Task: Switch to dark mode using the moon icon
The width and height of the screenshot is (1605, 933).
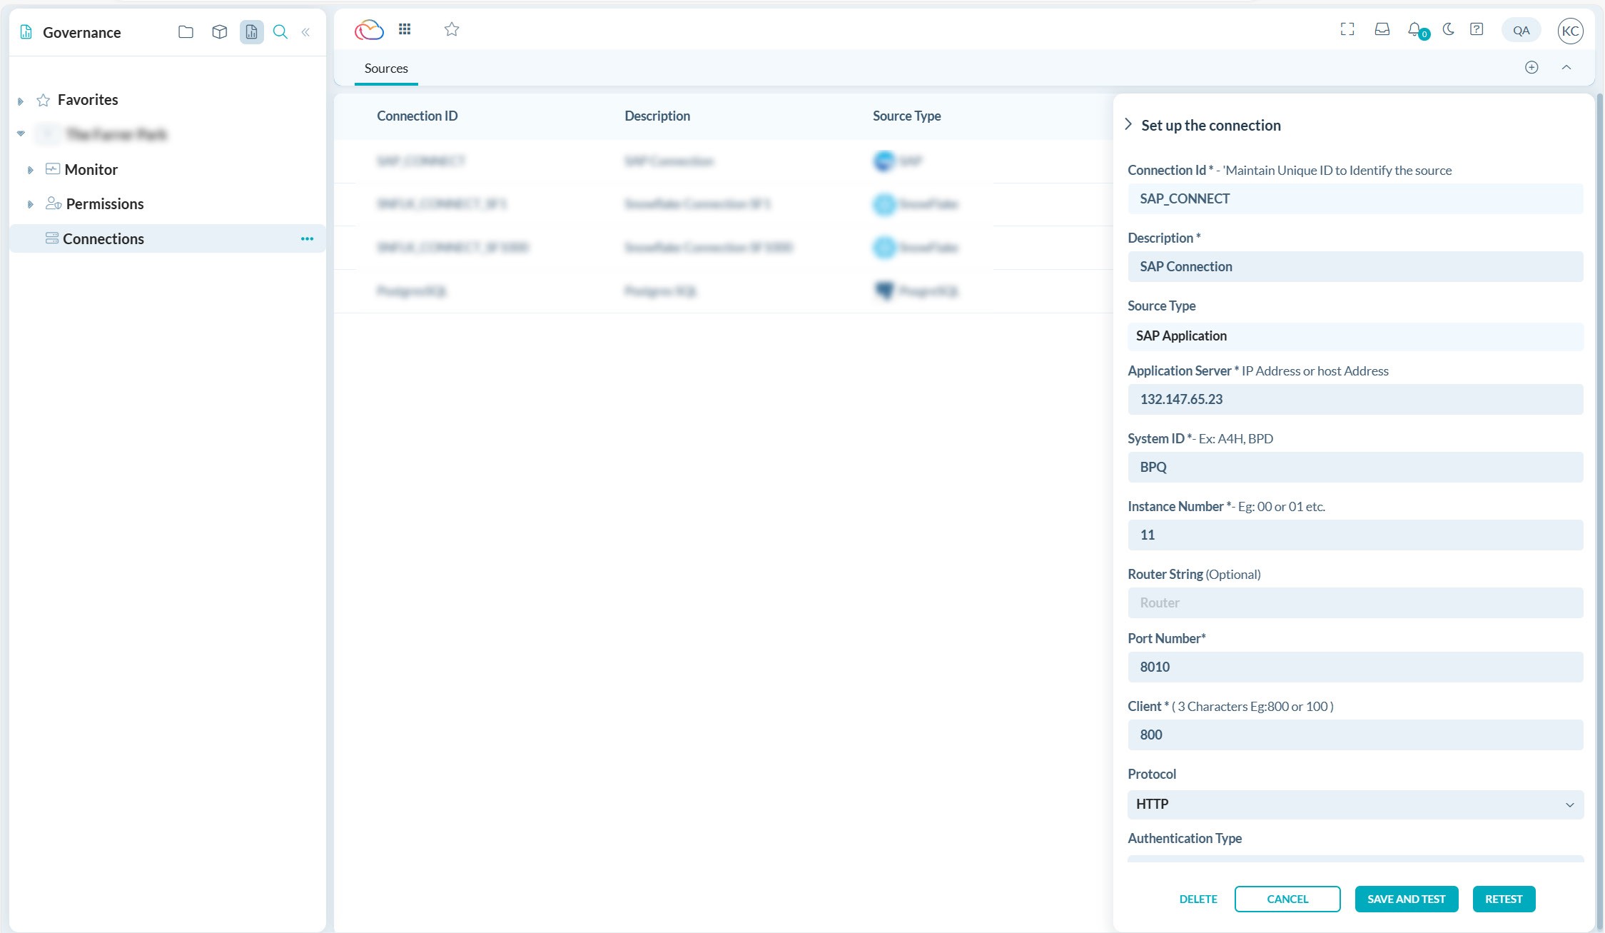Action: [1449, 29]
